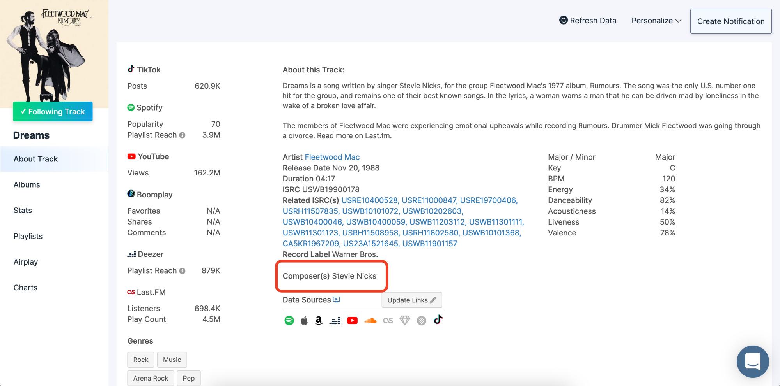Open related ISRC USRE19700406
This screenshot has width=780, height=386.
(x=488, y=200)
